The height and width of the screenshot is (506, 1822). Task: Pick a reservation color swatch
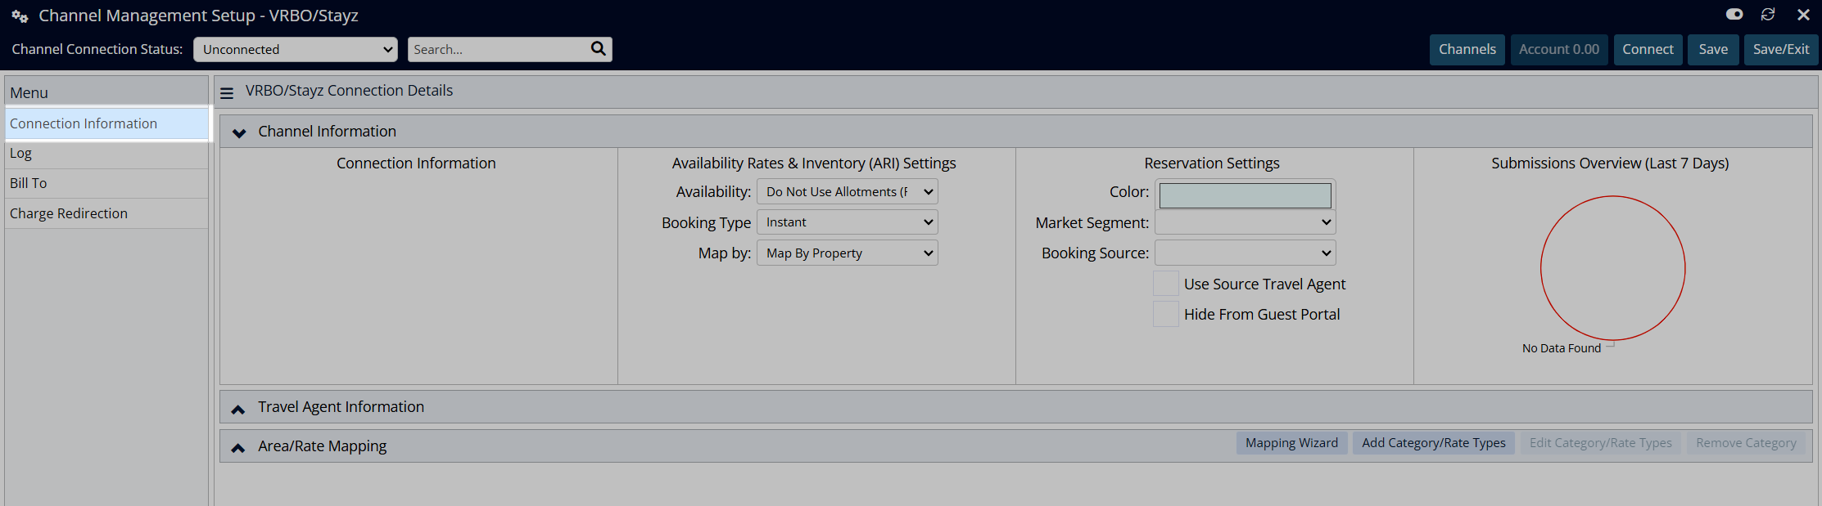coord(1246,195)
